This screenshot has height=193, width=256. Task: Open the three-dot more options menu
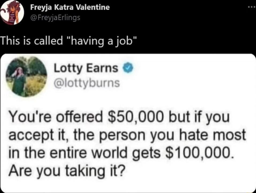click(x=251, y=7)
